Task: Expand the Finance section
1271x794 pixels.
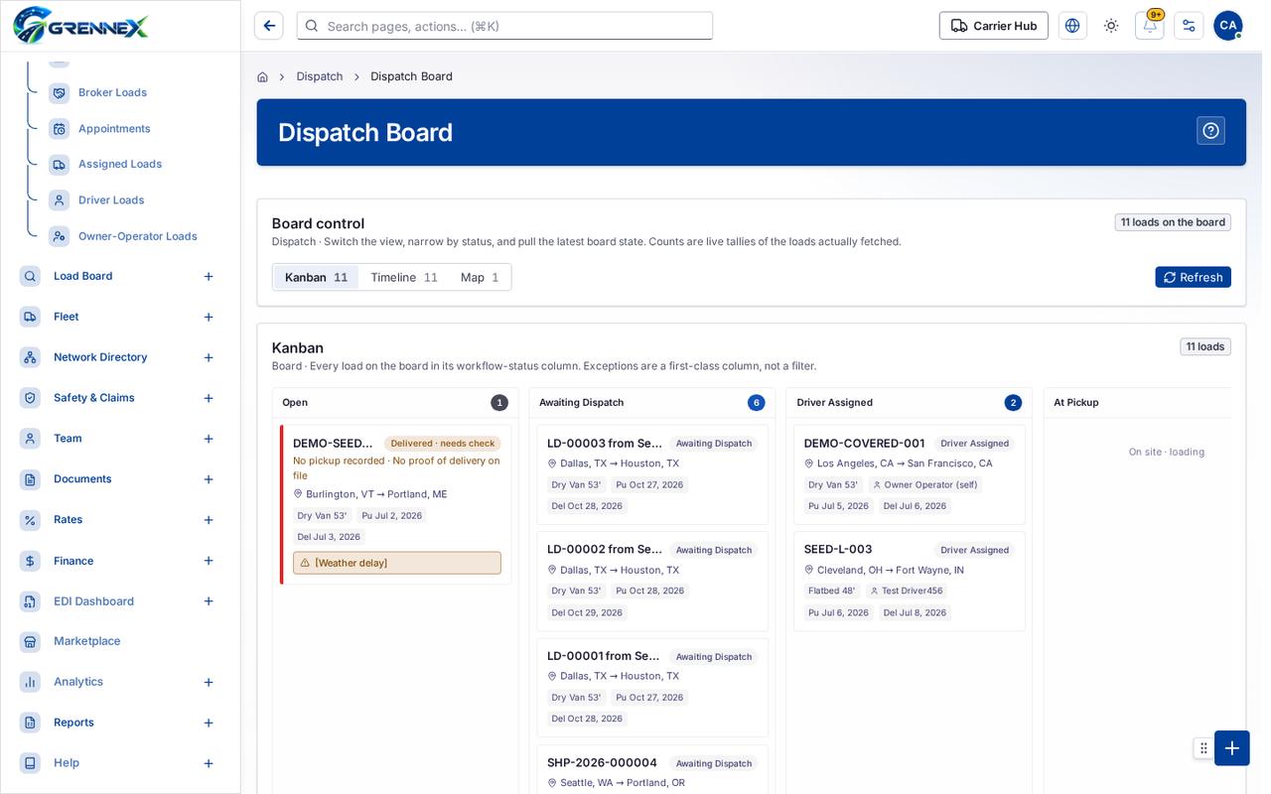Action: [x=209, y=561]
